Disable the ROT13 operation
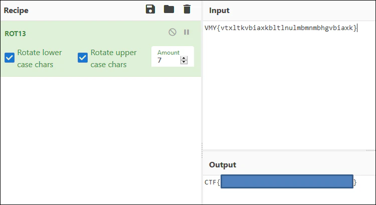 point(172,32)
